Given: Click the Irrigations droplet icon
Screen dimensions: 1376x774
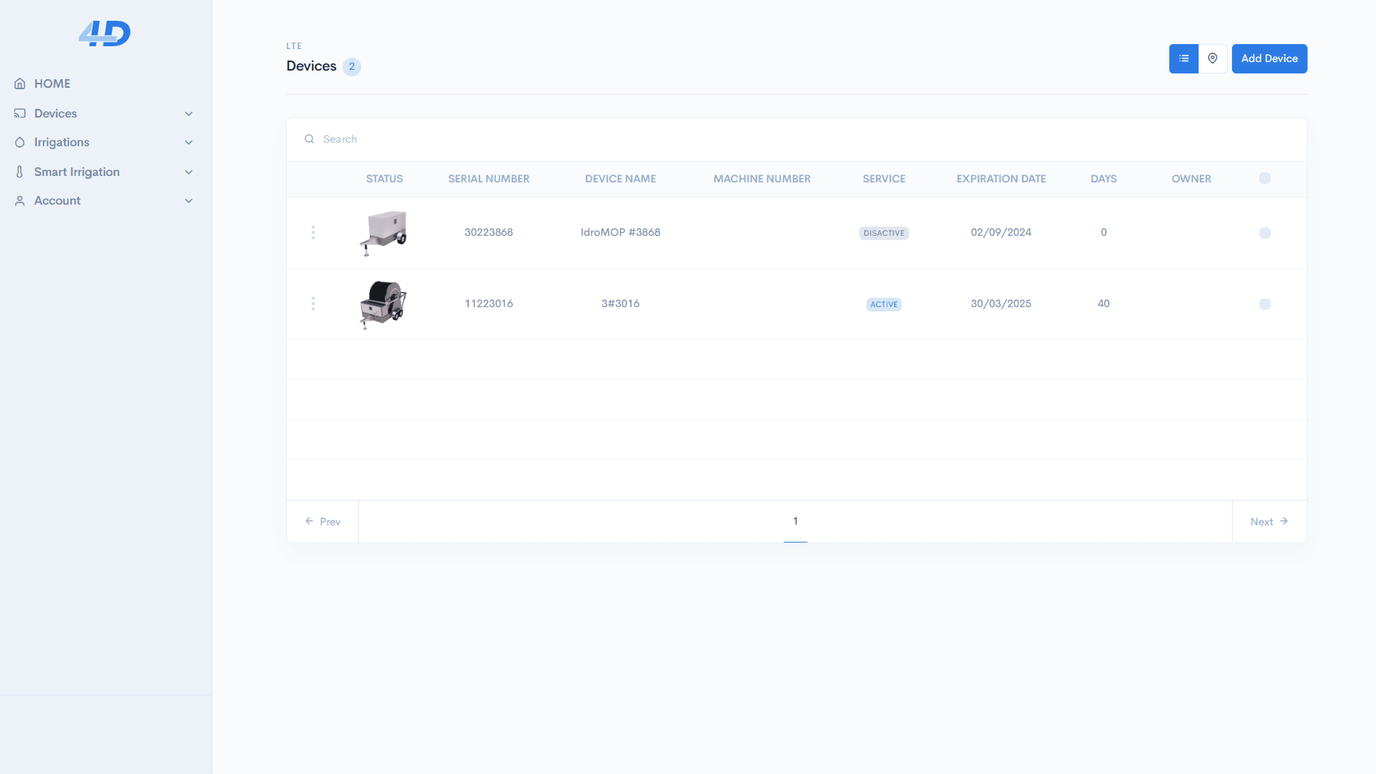Looking at the screenshot, I should pos(20,142).
